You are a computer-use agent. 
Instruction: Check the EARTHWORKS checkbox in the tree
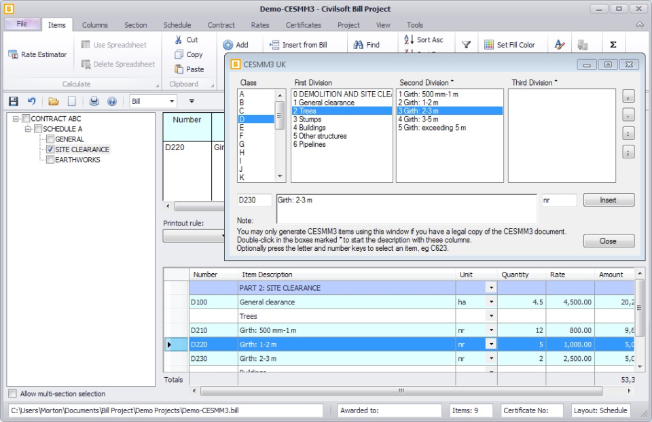[50, 160]
